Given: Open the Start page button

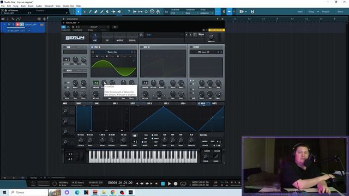Looking at the screenshot, I should point(300,11).
